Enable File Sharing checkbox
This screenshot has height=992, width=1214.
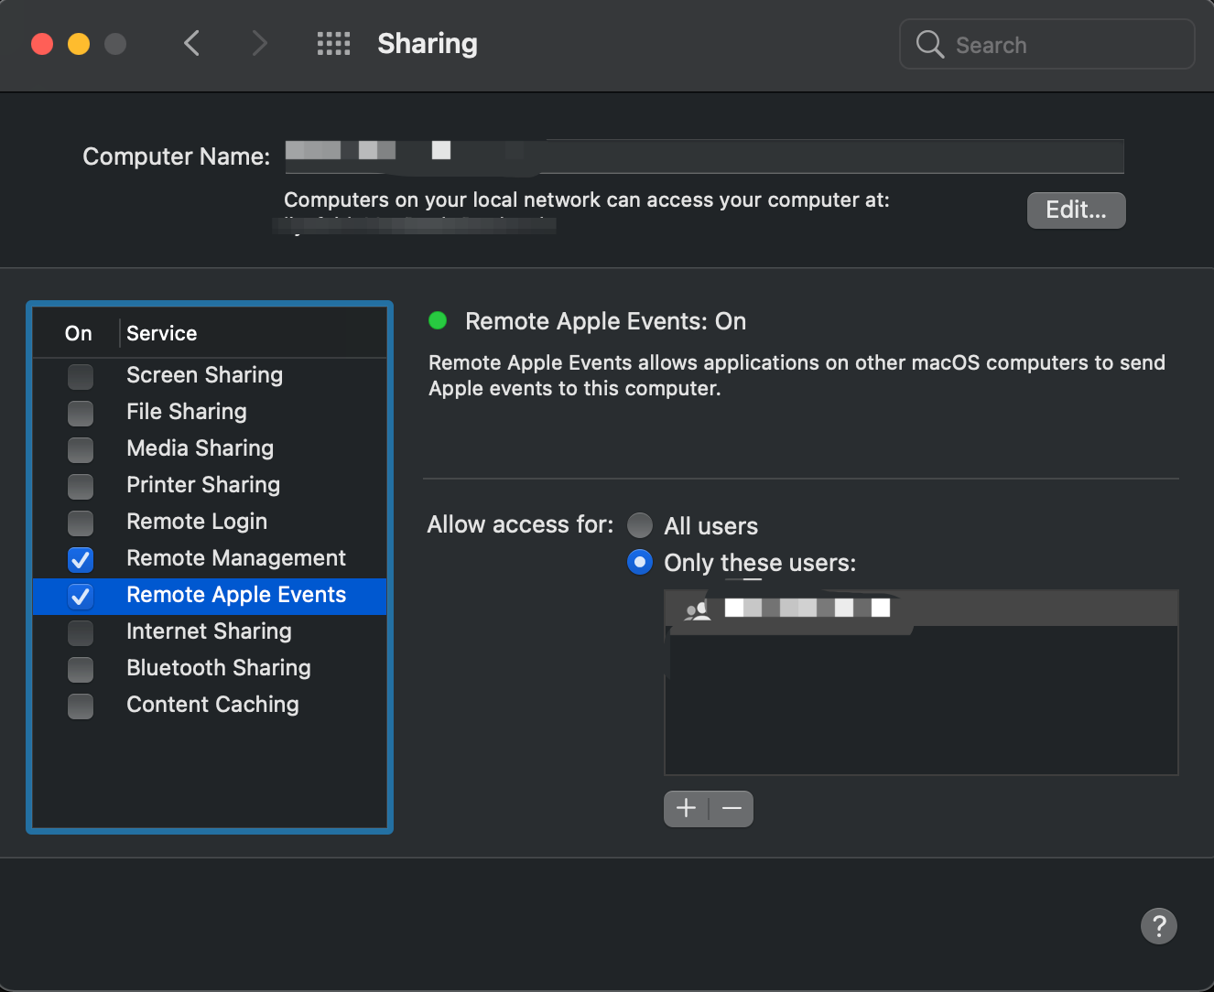point(81,413)
